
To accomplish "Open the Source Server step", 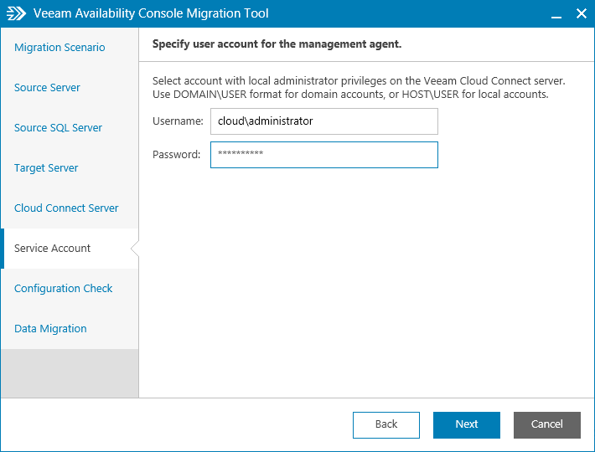I will click(47, 88).
